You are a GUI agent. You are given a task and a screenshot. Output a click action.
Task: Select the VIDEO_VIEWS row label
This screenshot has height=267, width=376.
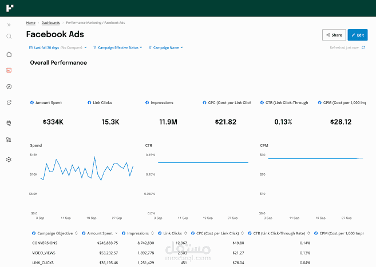[43, 253]
